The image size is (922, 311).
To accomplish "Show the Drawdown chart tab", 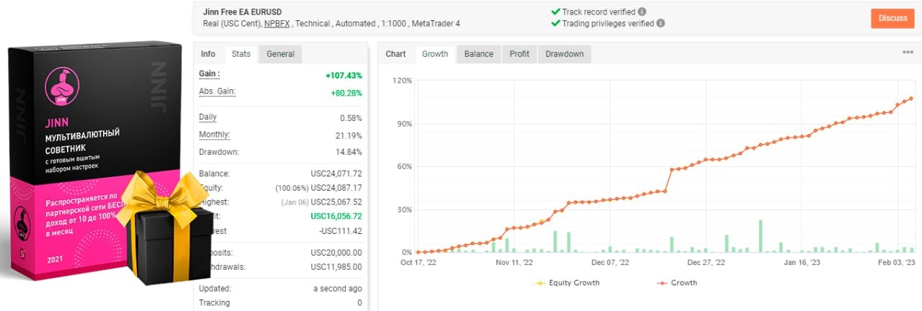I will point(565,54).
